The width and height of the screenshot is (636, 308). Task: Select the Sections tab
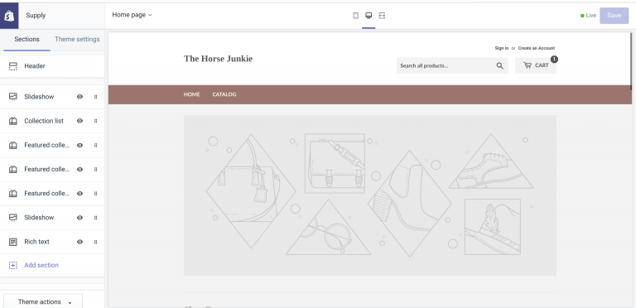pos(26,39)
